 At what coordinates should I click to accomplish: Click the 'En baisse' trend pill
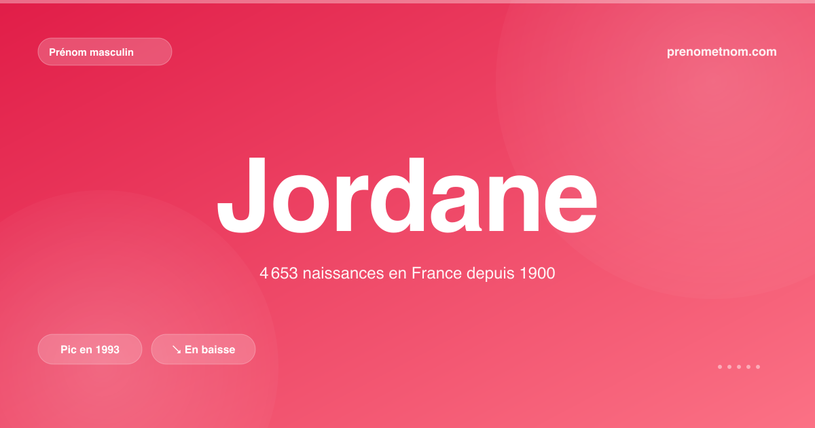(203, 349)
